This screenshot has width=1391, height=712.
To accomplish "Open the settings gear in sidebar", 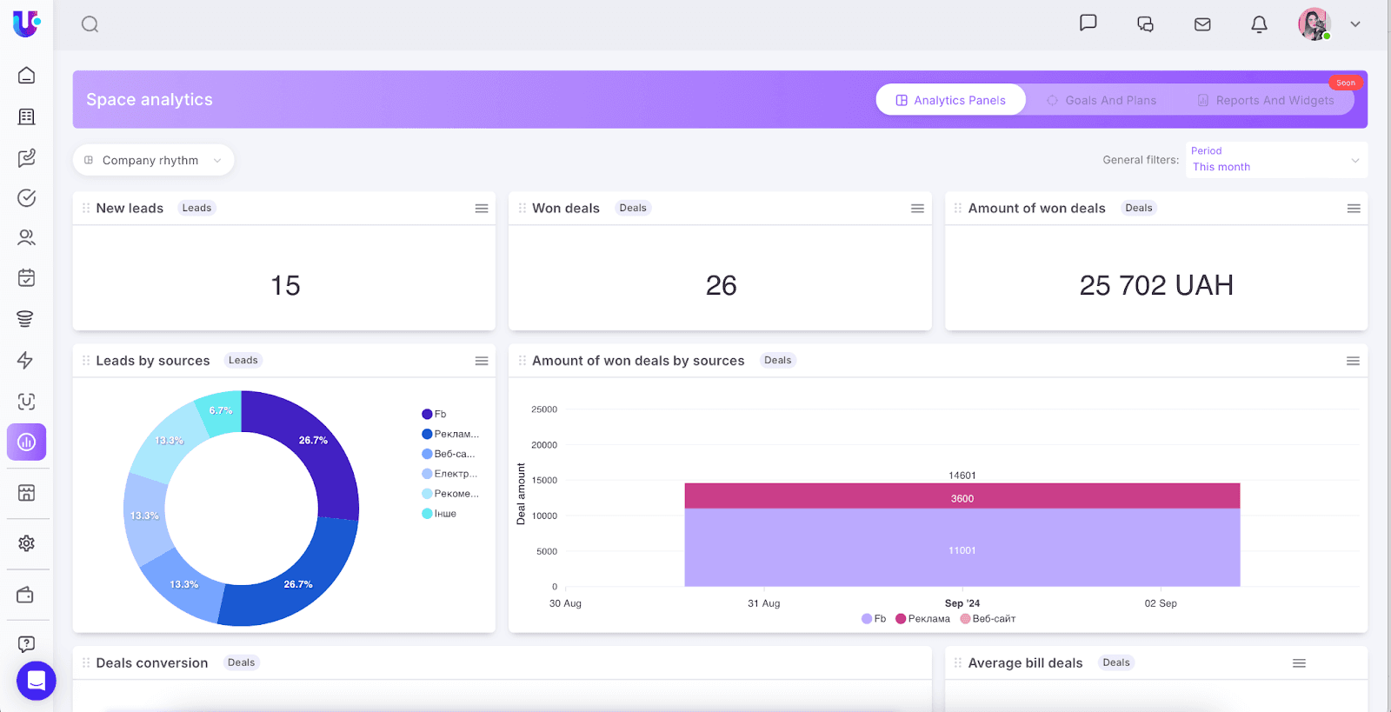I will (x=27, y=543).
